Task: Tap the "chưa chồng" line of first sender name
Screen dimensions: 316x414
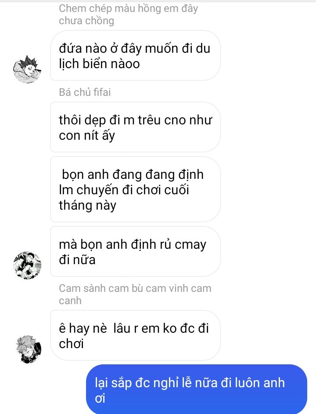Action: [x=86, y=21]
